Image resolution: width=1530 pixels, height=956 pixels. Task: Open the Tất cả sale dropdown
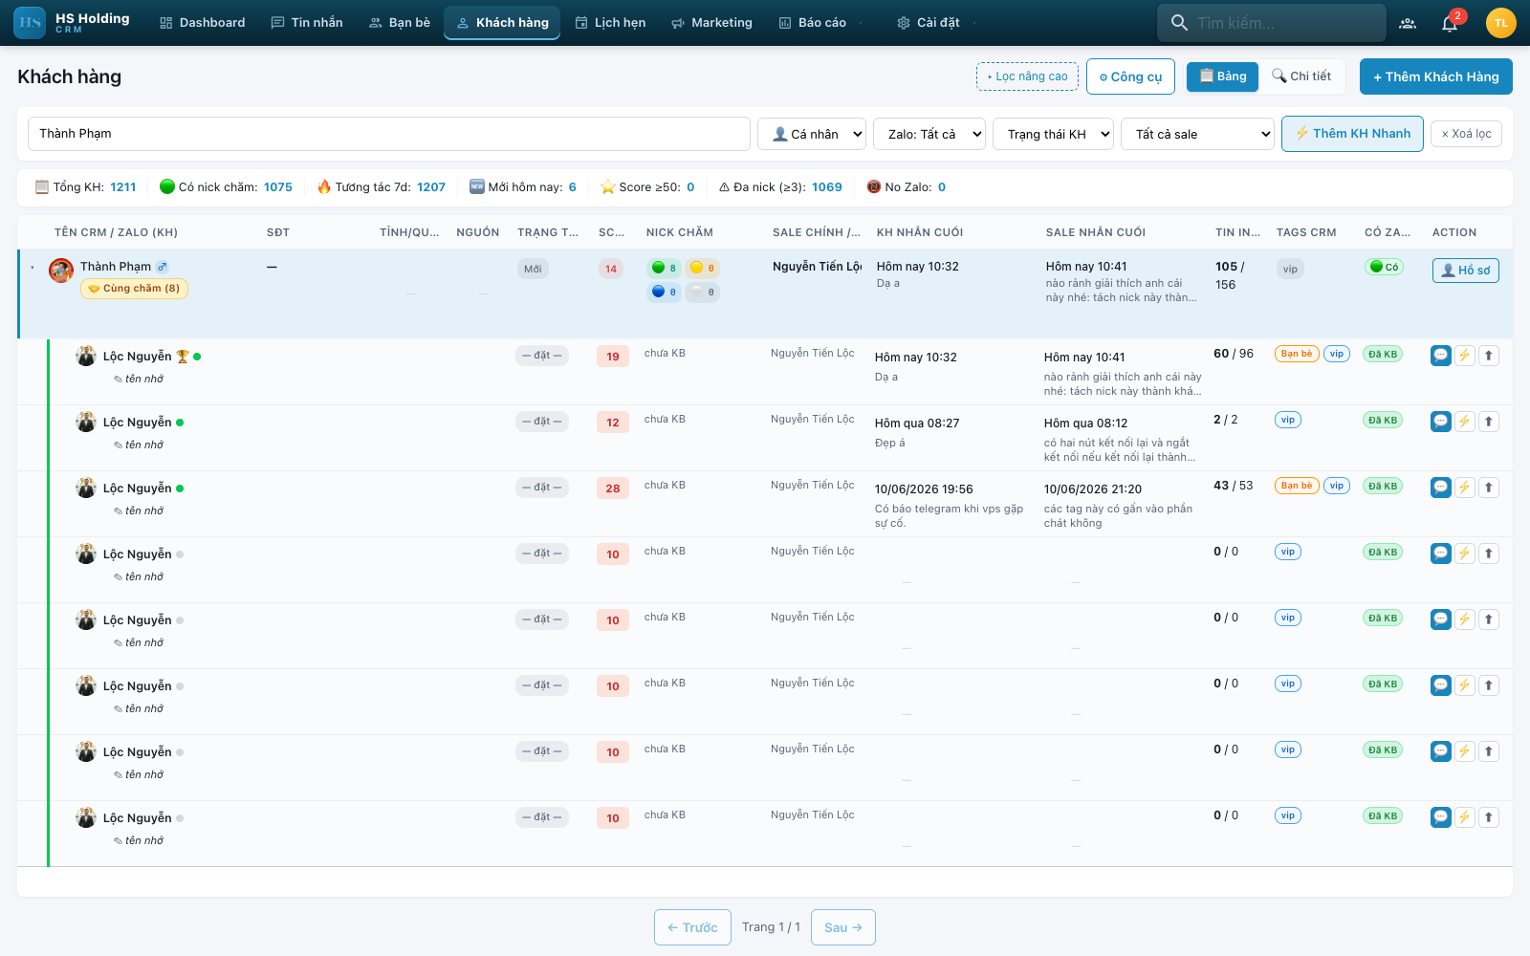tap(1197, 134)
